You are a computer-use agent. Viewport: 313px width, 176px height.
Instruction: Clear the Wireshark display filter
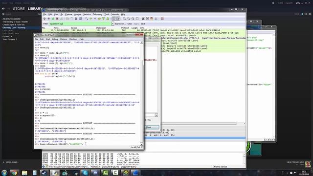130,24
